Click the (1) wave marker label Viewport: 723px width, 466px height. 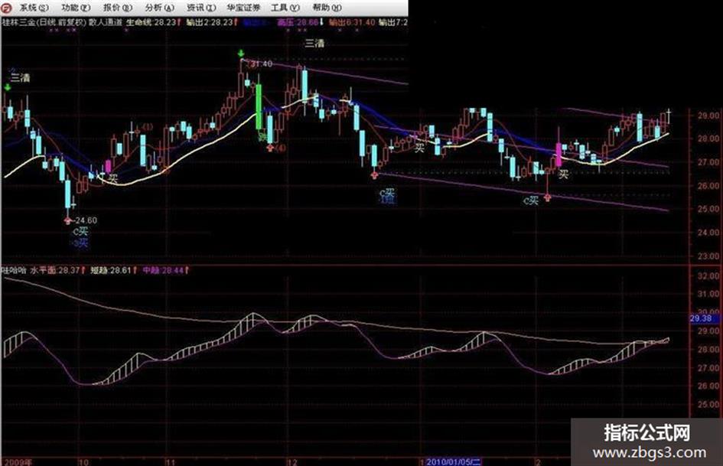pyautogui.click(x=147, y=127)
